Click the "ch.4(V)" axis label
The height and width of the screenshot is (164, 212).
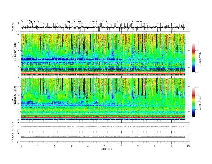point(13,137)
